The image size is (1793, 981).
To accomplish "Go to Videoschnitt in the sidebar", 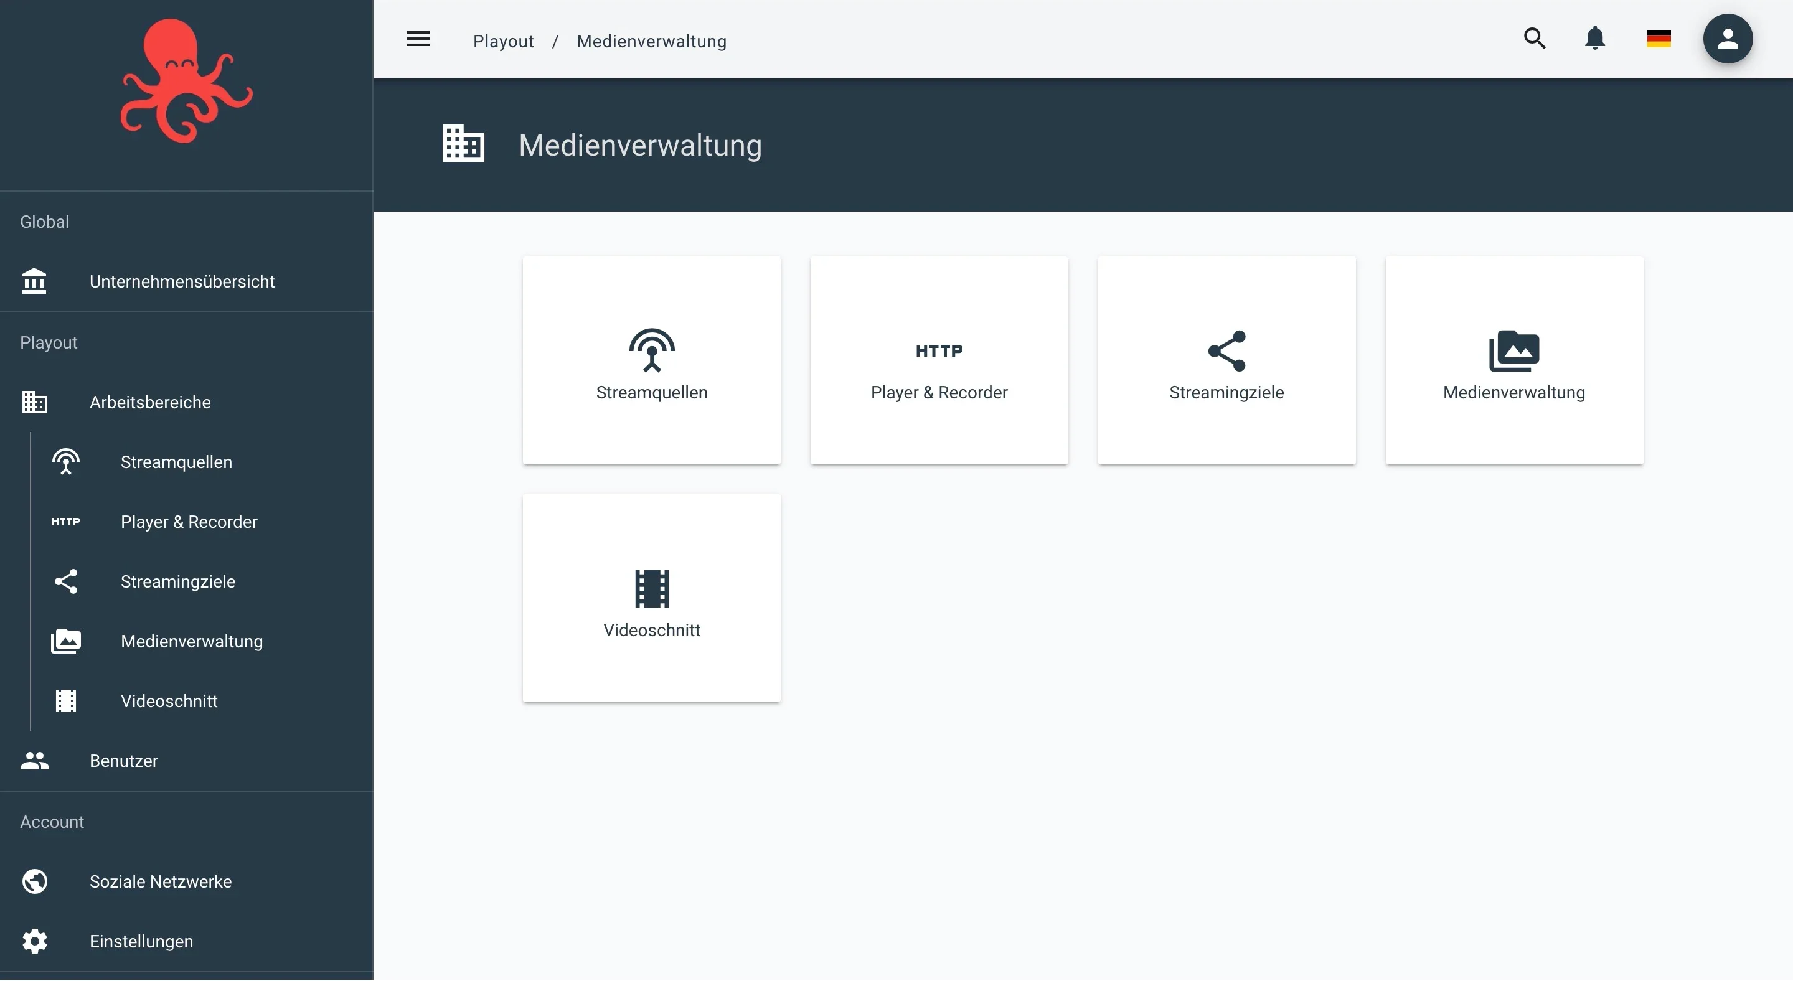I will [169, 702].
